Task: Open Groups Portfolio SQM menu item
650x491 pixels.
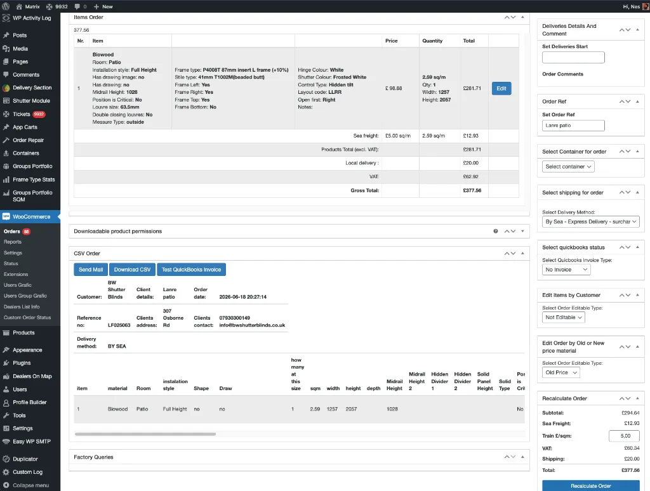Action: click(x=32, y=196)
